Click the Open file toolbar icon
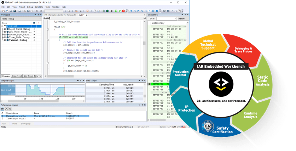 tap(7, 11)
